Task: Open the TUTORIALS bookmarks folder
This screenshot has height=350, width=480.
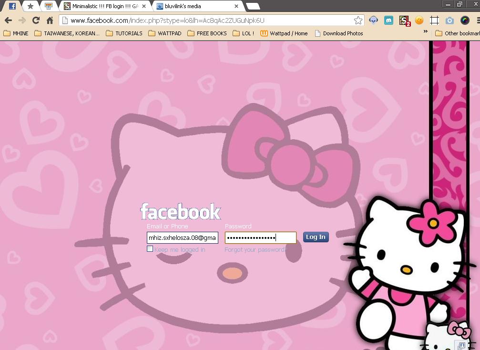Action: tap(124, 33)
